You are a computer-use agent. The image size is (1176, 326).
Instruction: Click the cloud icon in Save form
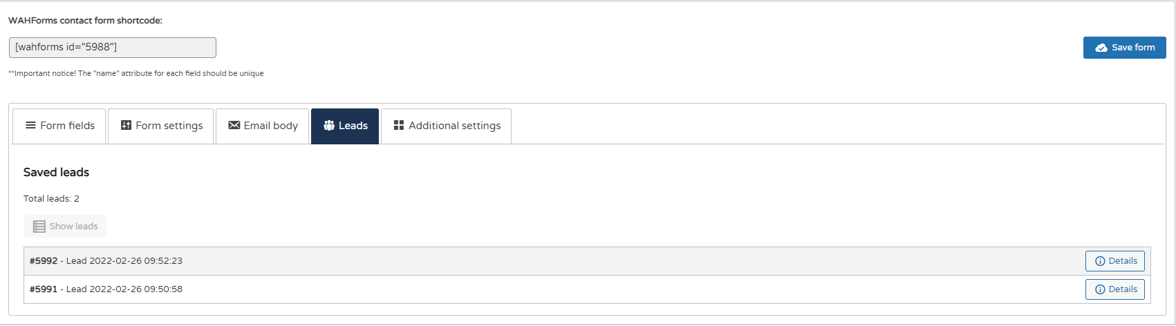point(1101,48)
